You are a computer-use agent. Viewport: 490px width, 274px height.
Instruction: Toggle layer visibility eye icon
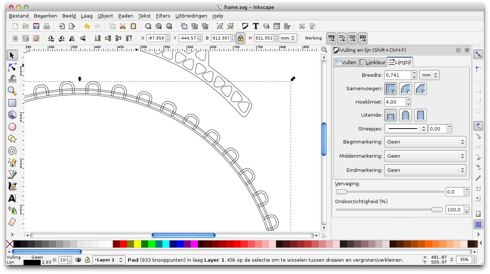pos(78,260)
